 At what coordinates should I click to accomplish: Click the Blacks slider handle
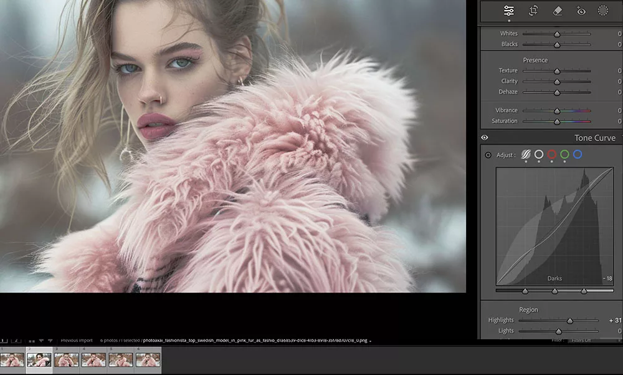click(557, 45)
